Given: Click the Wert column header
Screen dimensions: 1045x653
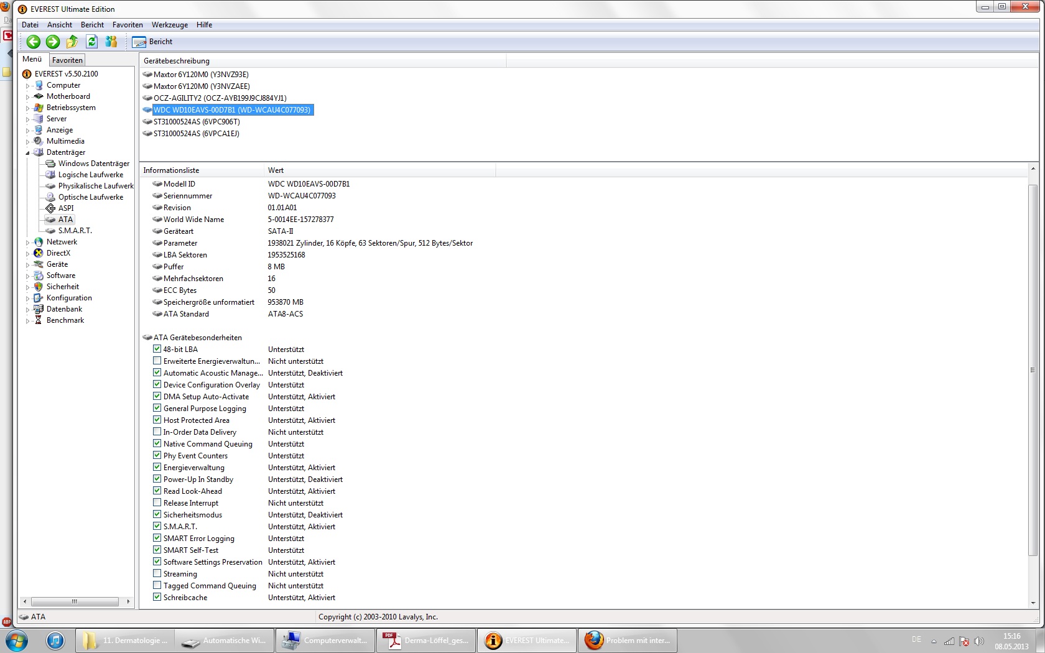Looking at the screenshot, I should [380, 170].
